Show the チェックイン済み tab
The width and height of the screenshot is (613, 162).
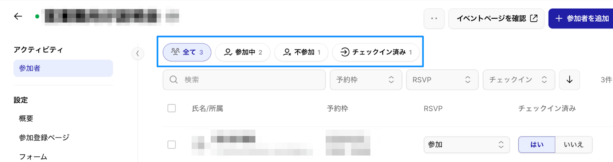(x=375, y=52)
